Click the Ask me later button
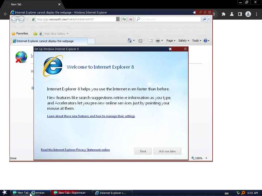 click(167, 151)
